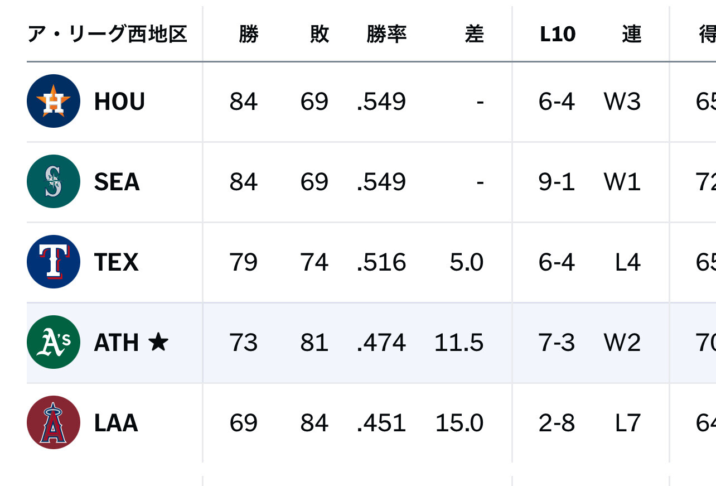The height and width of the screenshot is (486, 716).
Task: Open the SEA team link
Action: 117,182
